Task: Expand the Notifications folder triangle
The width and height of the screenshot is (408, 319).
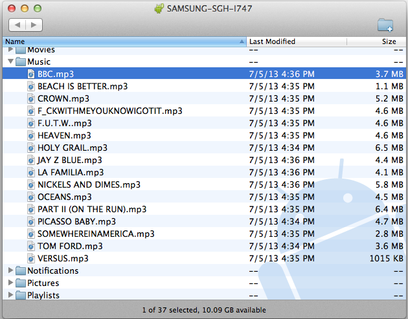Action: 10,270
